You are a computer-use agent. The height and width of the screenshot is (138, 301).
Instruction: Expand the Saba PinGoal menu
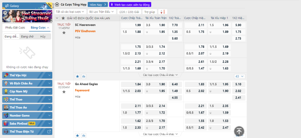[x=27, y=123]
